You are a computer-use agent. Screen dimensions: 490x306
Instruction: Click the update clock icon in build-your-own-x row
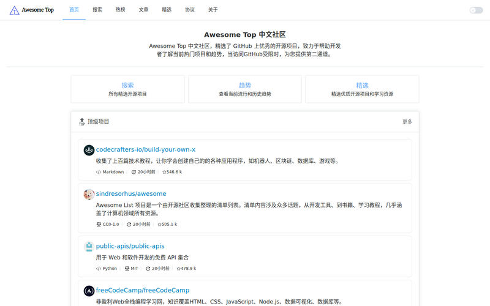(134, 172)
